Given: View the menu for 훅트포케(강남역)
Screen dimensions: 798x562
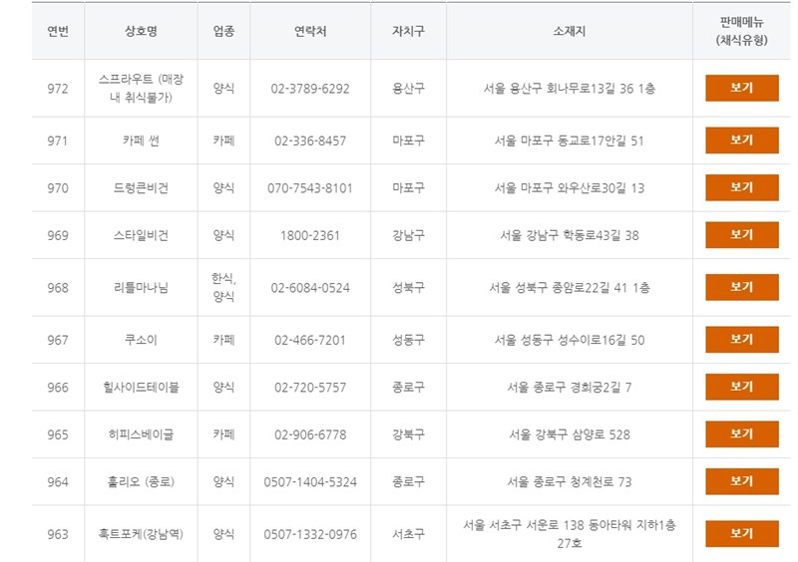Looking at the screenshot, I should (741, 534).
